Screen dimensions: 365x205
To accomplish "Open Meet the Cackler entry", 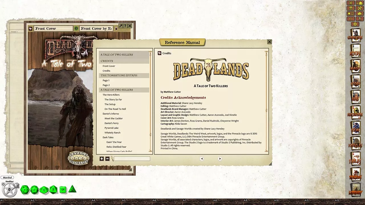I will (x=113, y=118).
